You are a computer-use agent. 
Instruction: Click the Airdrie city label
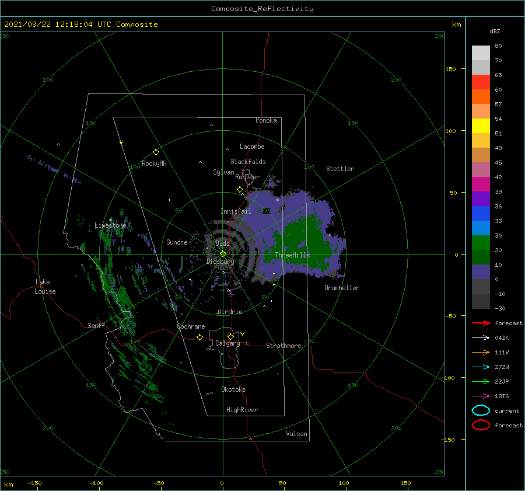230,312
